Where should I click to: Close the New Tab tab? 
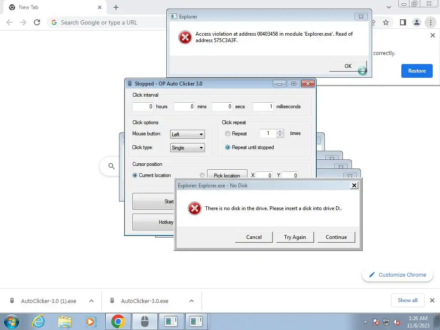pyautogui.click(x=100, y=7)
